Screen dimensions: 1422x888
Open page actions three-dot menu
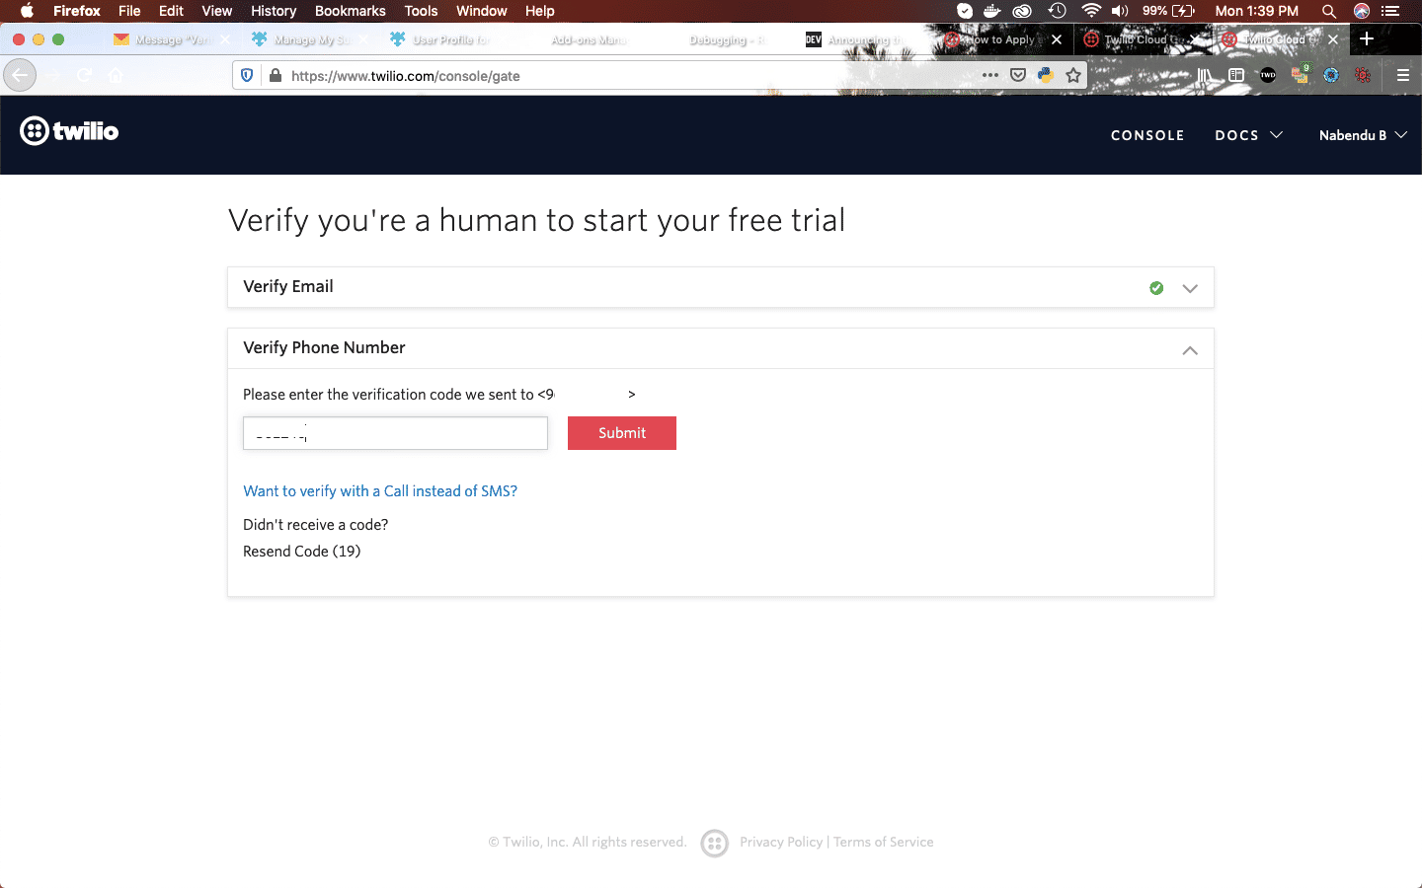point(990,75)
